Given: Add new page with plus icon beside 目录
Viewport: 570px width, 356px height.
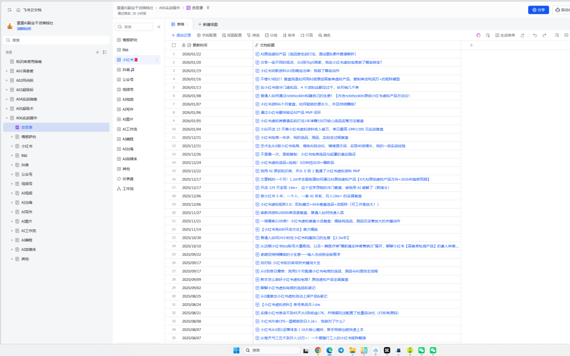Looking at the screenshot, I should (x=97, y=52).
